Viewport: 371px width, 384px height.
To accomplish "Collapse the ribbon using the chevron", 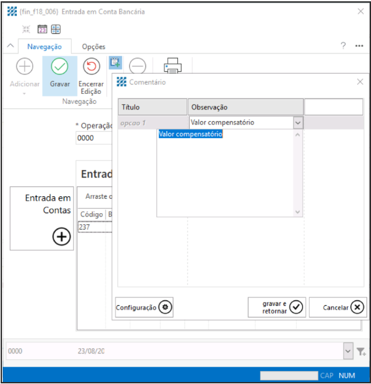I will coord(10,46).
